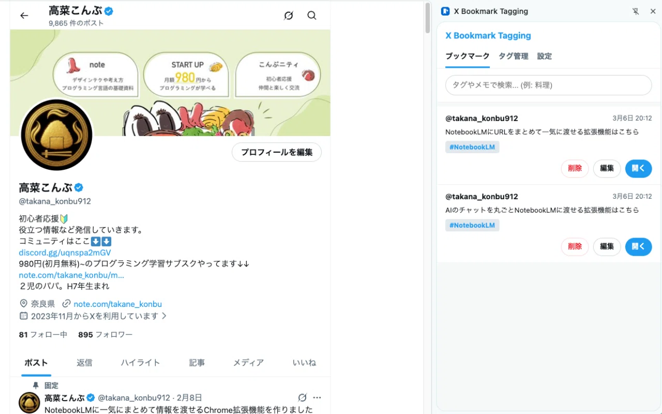Click text AIのチャットを丸ごとNotebookLMに渡せる拡張機能はこちら
The width and height of the screenshot is (662, 414).
pos(542,210)
